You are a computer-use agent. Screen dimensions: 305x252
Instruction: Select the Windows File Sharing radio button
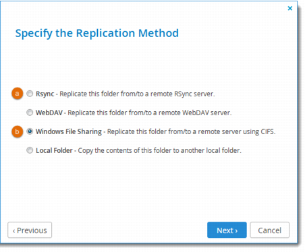click(30, 131)
